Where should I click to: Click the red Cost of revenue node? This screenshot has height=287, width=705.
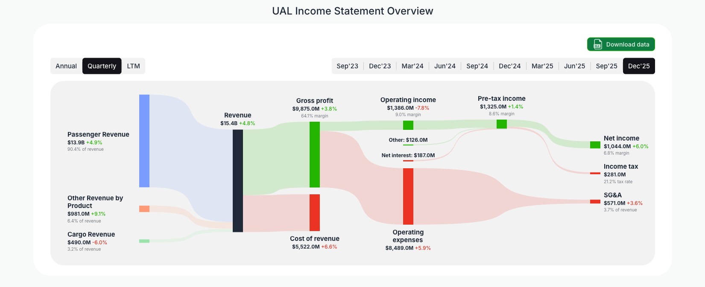pyautogui.click(x=314, y=213)
